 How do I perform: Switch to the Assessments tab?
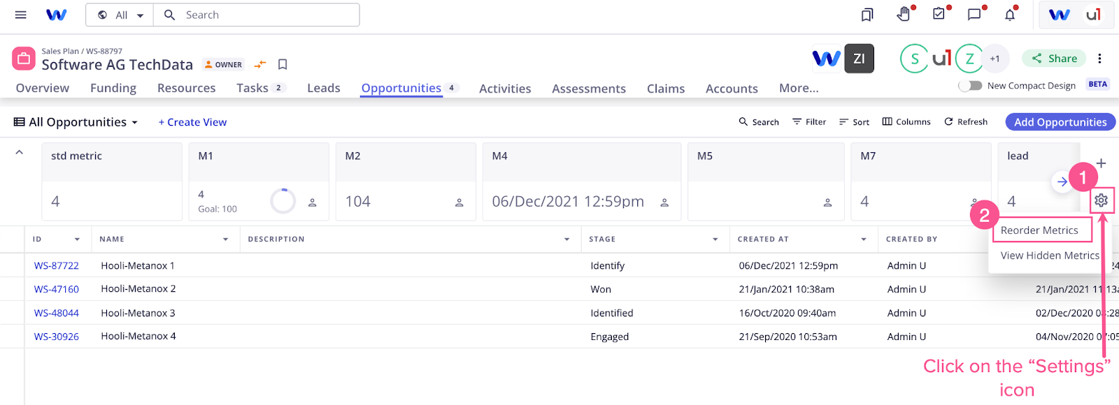(589, 89)
